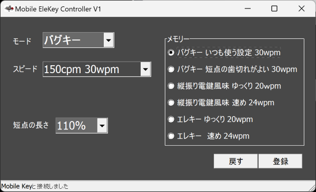Viewport: 316px width, 192px height.
Task: Click the Mobile EleKey app icon in title bar
Action: (x=9, y=8)
